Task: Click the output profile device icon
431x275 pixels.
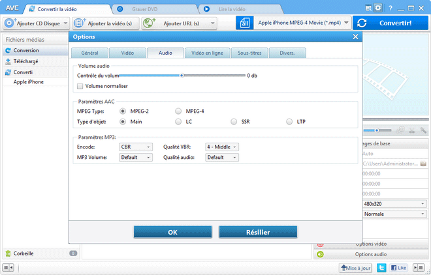Action: (x=246, y=23)
